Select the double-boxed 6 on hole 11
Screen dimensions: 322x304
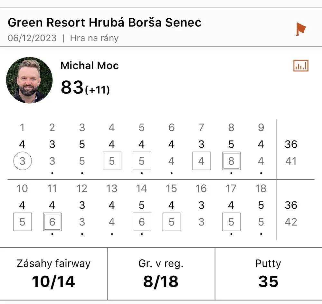point(52,222)
